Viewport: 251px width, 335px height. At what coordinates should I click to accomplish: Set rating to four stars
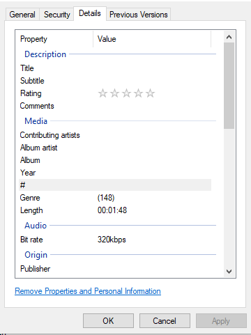138,93
